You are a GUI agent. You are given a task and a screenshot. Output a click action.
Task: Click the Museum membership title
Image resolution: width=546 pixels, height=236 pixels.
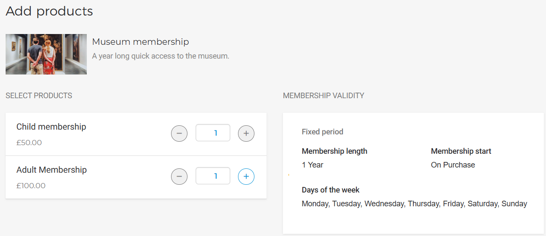pos(140,42)
